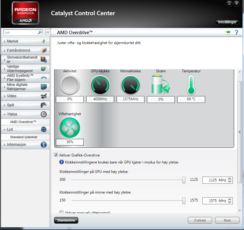Click the Video camera icon

click(44, 96)
